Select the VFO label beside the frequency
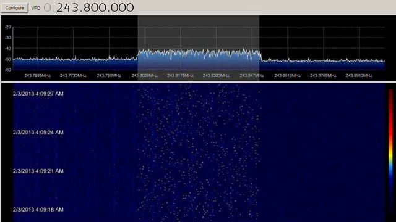The image size is (396, 222). point(36,8)
